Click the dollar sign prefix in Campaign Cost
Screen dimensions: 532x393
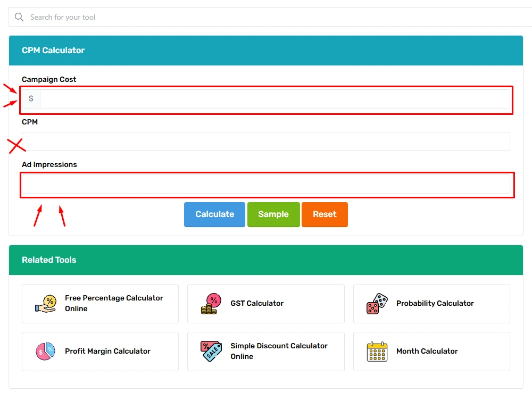[31, 99]
